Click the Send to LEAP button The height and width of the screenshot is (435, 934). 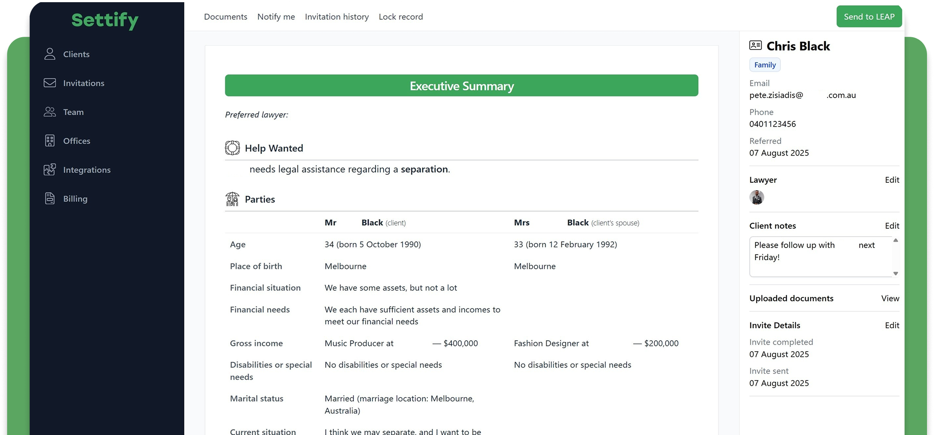(869, 17)
